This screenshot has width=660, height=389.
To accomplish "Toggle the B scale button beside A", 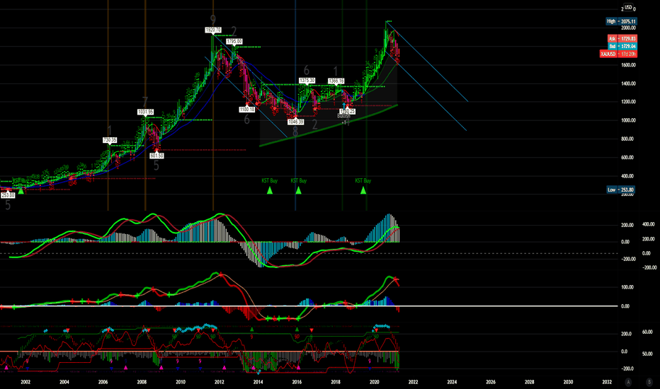I will (x=649, y=382).
